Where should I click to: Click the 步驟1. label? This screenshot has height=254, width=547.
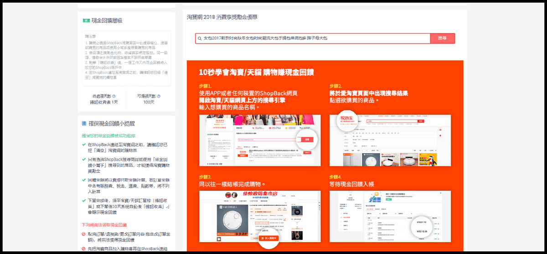(206, 86)
